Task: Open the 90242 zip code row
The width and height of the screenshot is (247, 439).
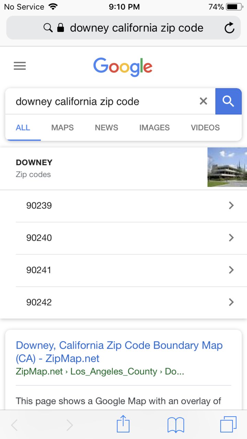Action: [123, 302]
